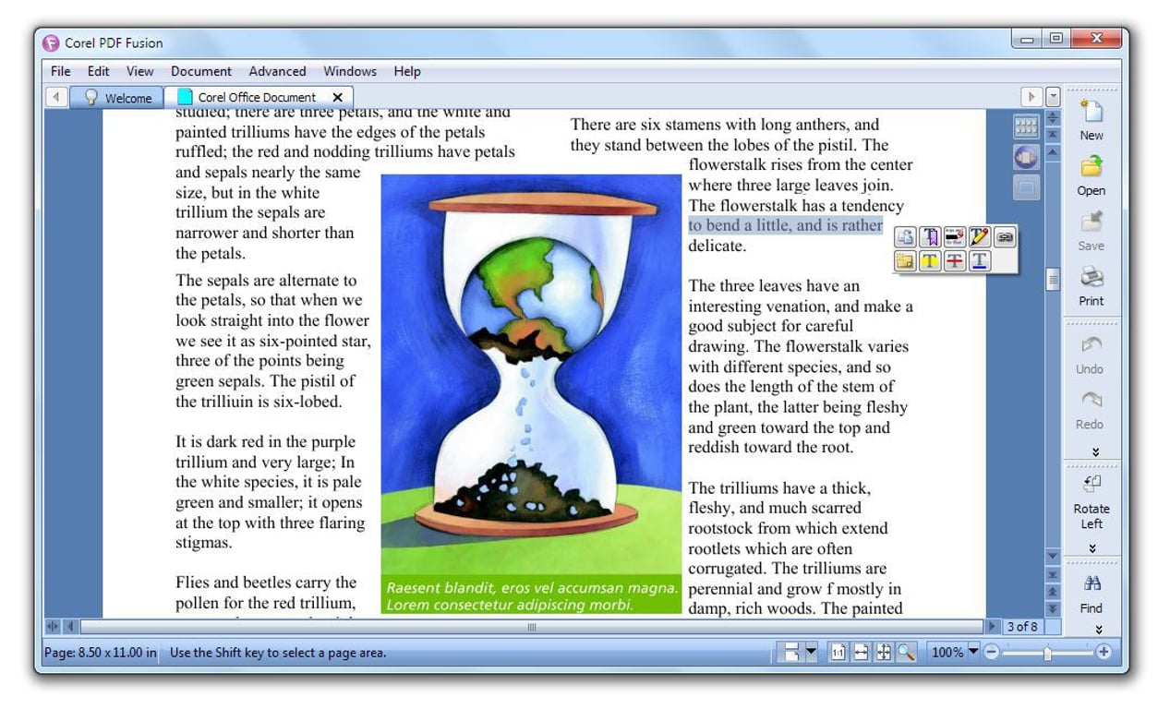Viewport: 1170px width, 709px height.
Task: Underline text with the blue-line T icon
Action: 979,261
